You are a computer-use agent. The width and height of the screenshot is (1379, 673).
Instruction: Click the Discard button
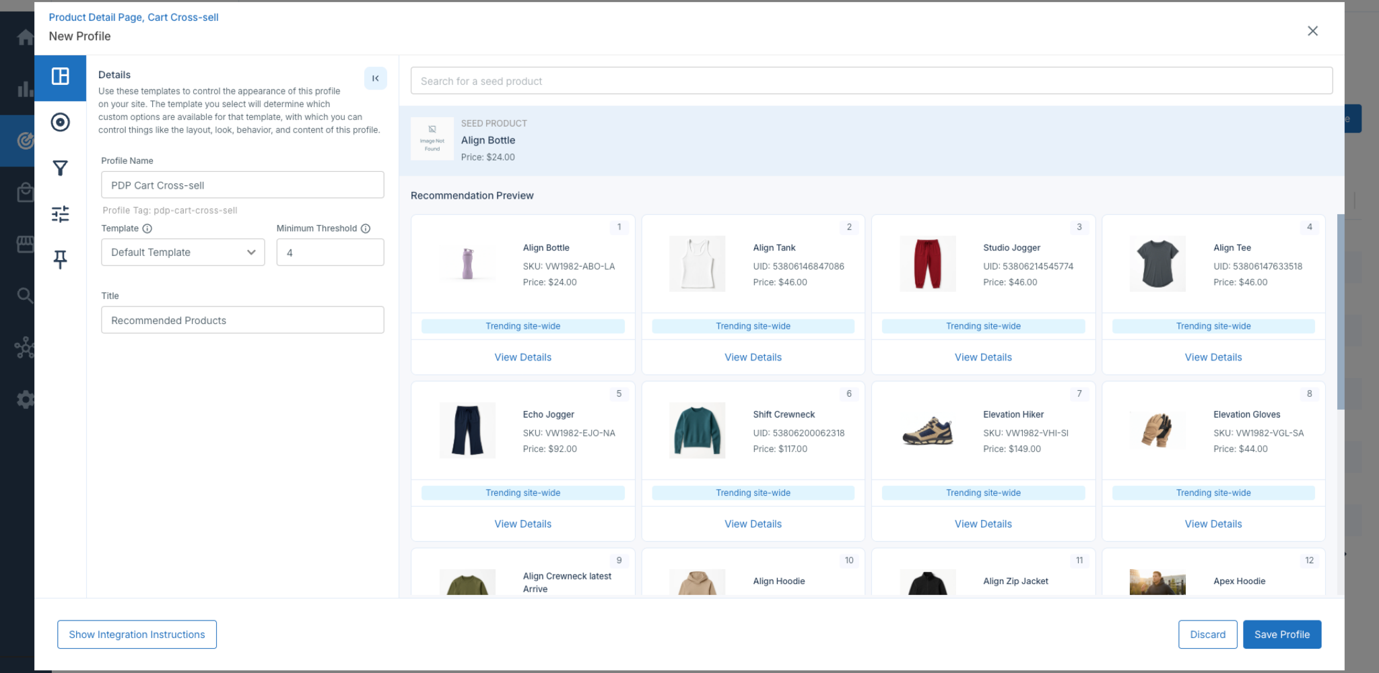tap(1207, 635)
